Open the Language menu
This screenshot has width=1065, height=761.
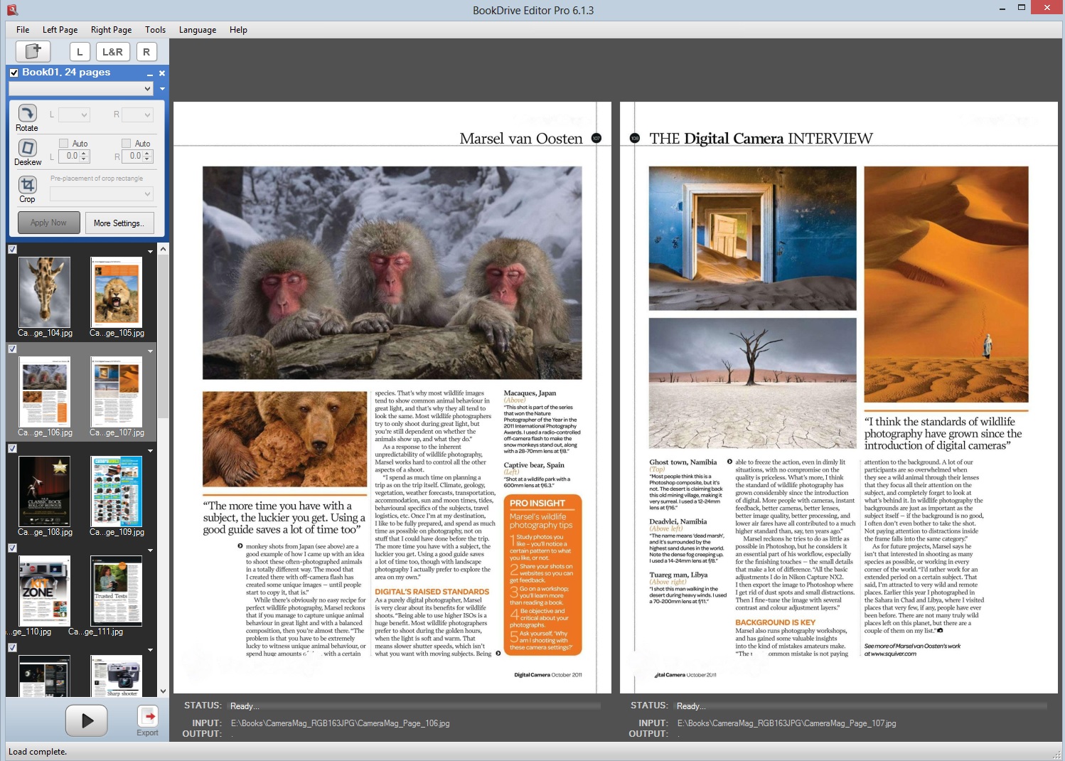coord(198,30)
